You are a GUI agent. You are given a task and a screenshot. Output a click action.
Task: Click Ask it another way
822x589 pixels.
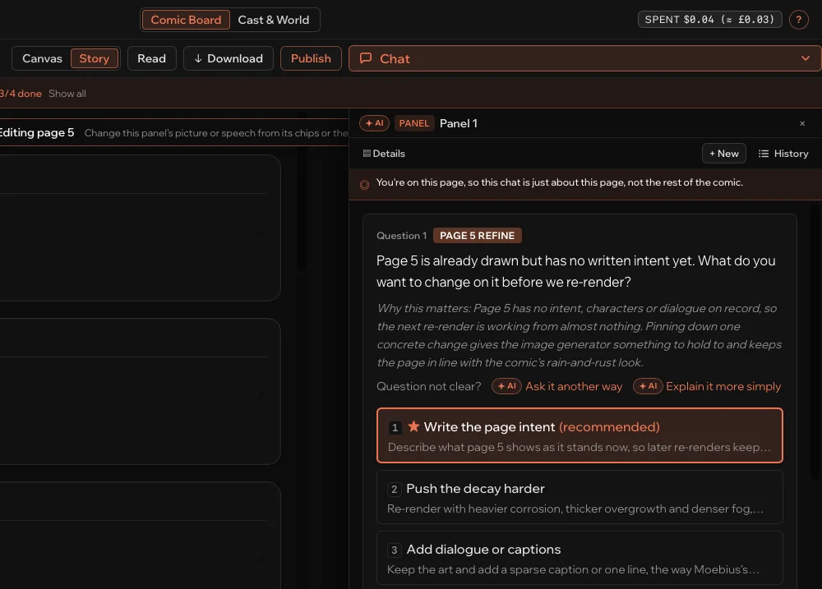tap(574, 386)
